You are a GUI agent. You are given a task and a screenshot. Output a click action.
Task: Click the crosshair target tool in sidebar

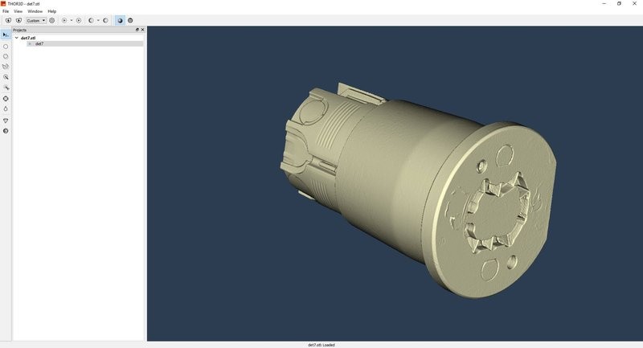click(6, 98)
